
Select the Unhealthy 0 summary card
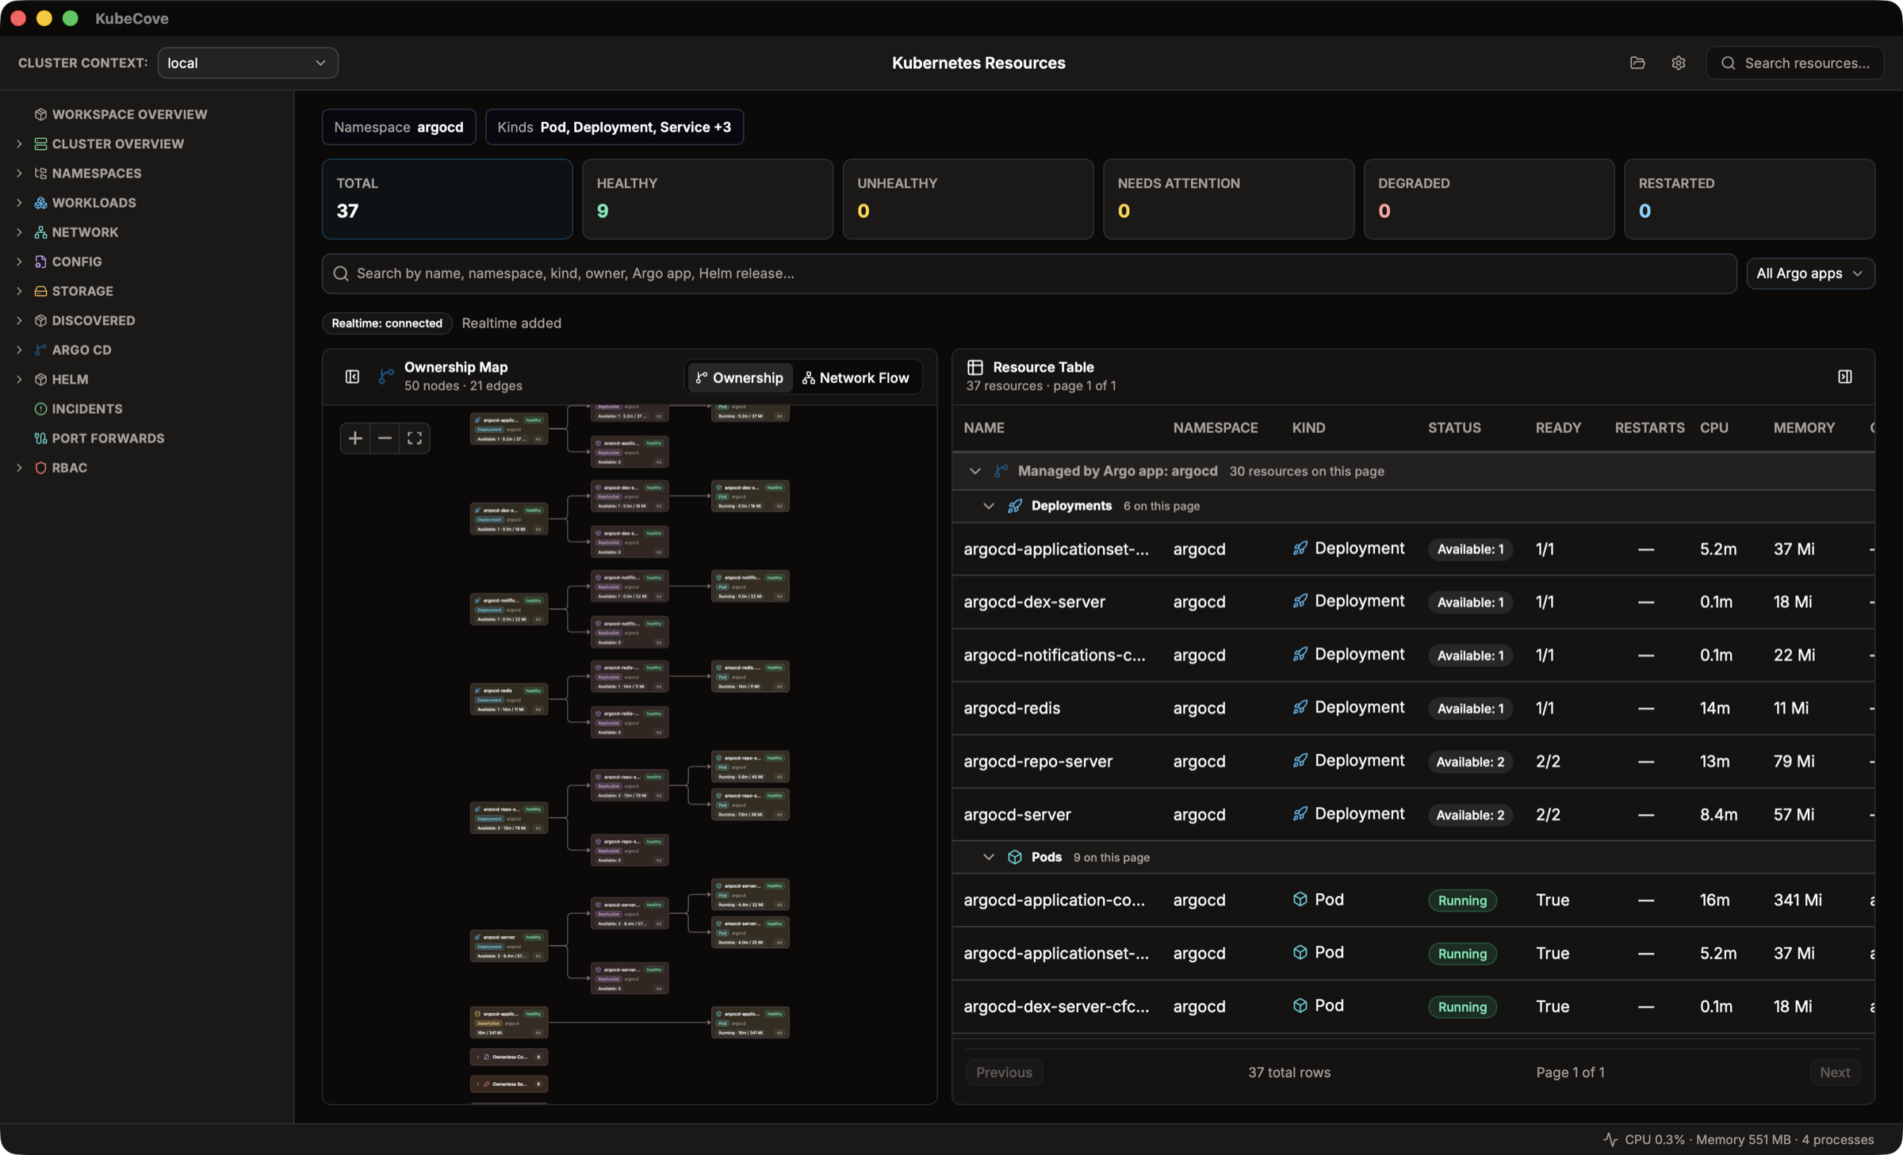point(968,199)
